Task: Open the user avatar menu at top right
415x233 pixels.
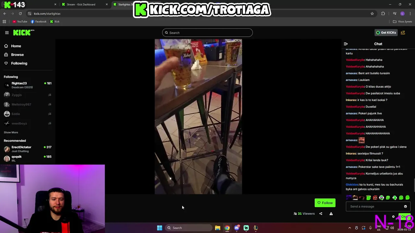Action: pos(403,33)
